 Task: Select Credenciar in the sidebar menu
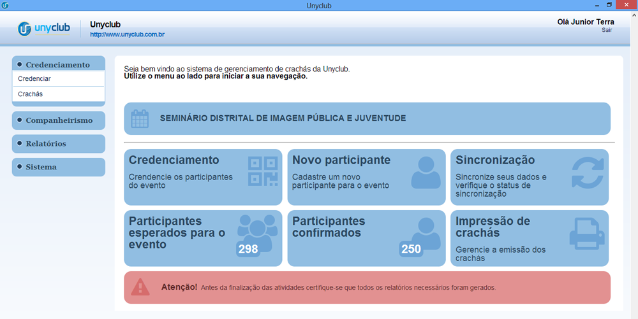(34, 79)
